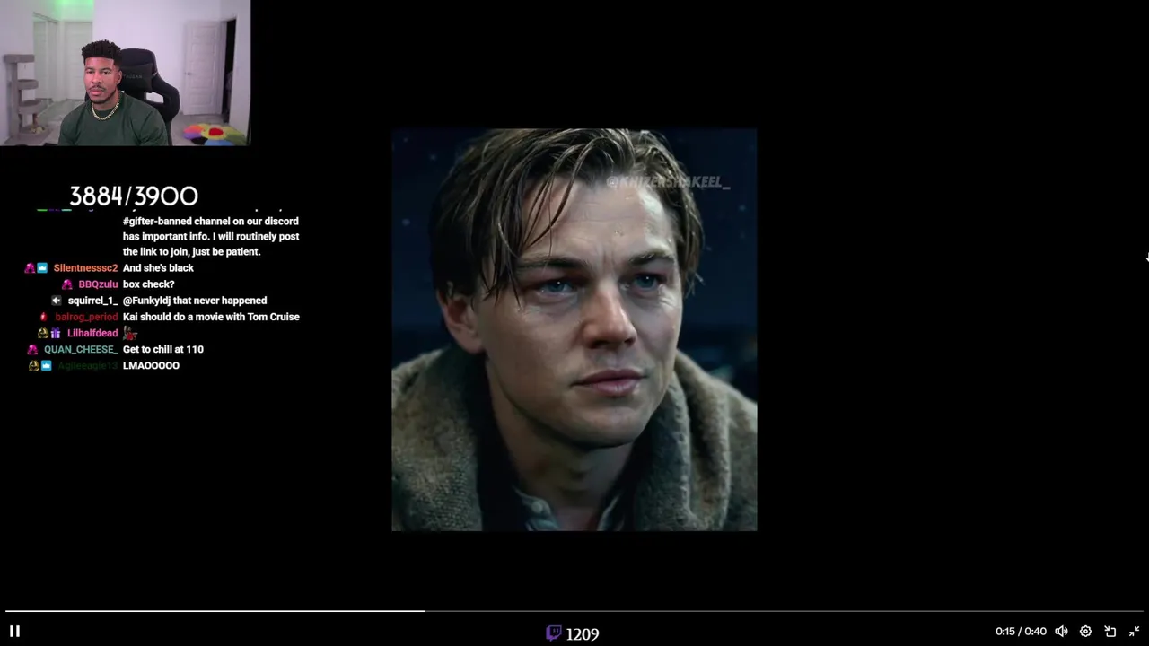
Task: Mute the player volume speaker icon
Action: click(x=1061, y=632)
